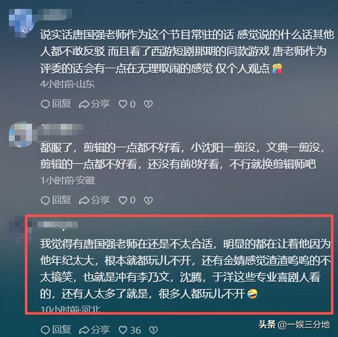Share the 山东 user's comment
This screenshot has height=337, width=338.
[x=95, y=104]
